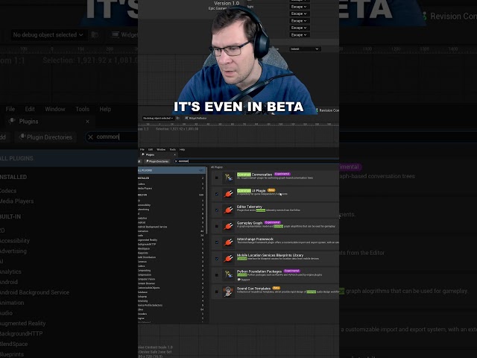The height and width of the screenshot is (358, 477).
Task: Disable the Common UI Plugin checkbox
Action: tap(217, 194)
